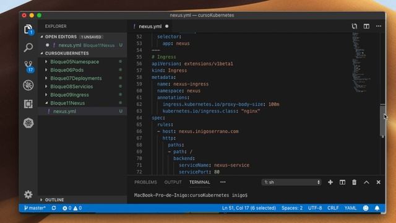
Task: Open the errors and warnings count
Action: 72,208
